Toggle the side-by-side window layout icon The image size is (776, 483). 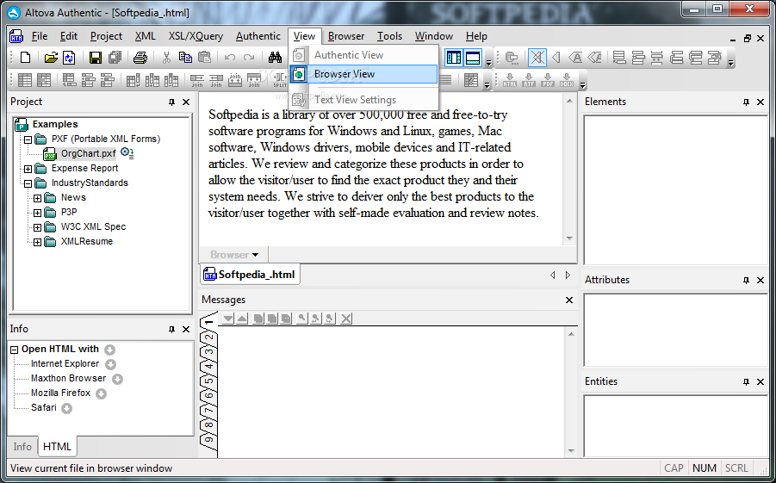coord(453,58)
